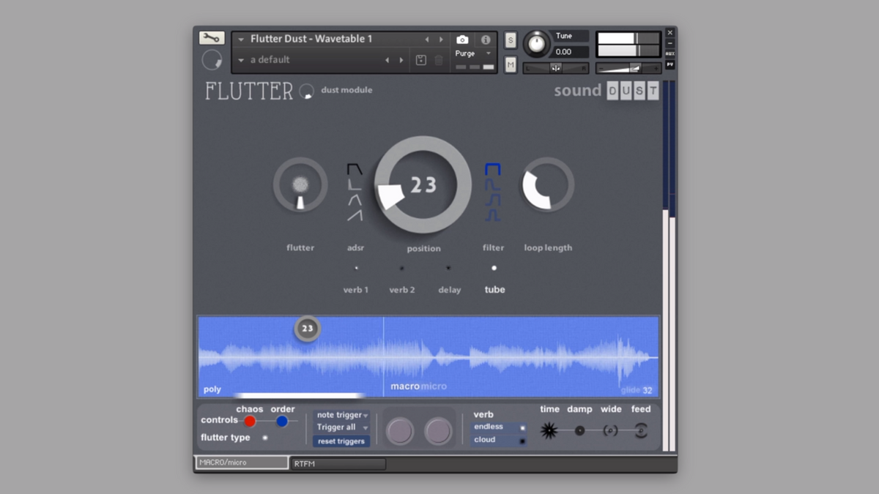Click the reset triggers button
The height and width of the screenshot is (494, 879).
pyautogui.click(x=341, y=441)
